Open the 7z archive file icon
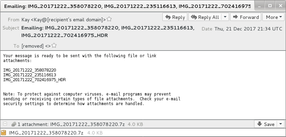The image size is (286, 137). [3, 133]
